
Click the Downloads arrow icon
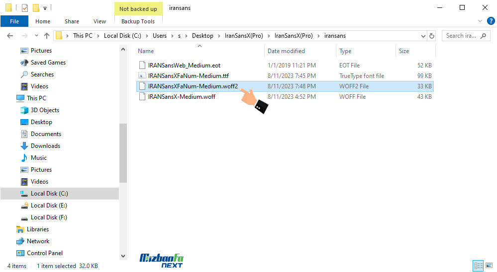pyautogui.click(x=24, y=146)
